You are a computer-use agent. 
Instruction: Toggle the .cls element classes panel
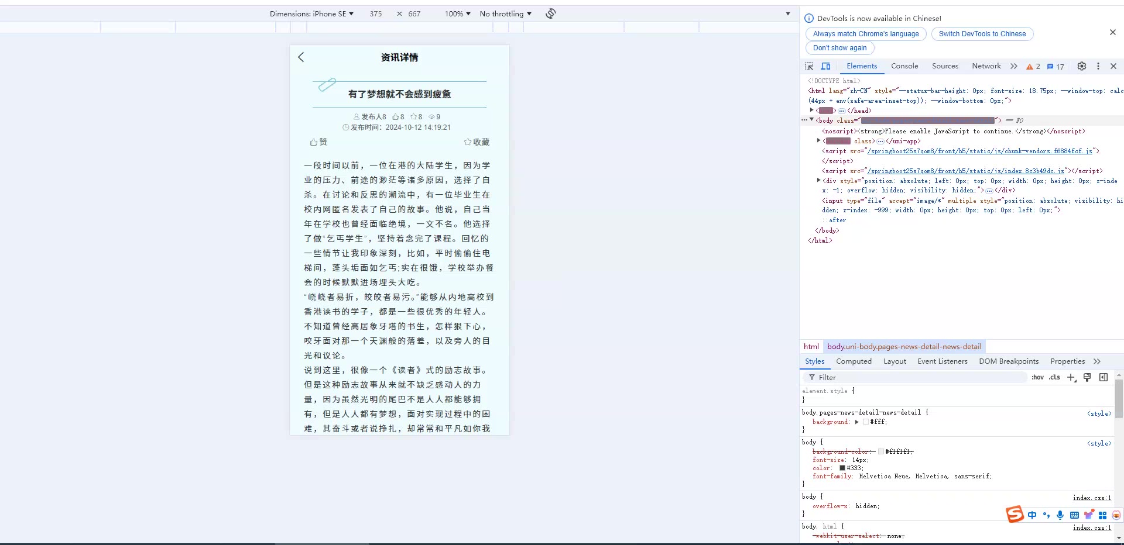1054,378
